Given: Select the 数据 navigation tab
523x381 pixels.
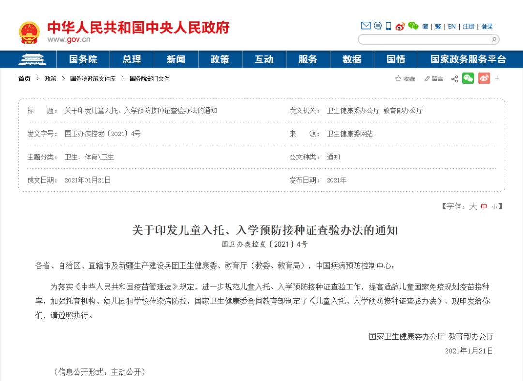Looking at the screenshot, I should pos(352,59).
